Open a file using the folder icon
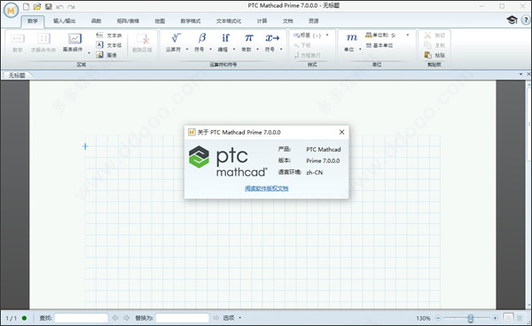The width and height of the screenshot is (532, 326). 37,6
